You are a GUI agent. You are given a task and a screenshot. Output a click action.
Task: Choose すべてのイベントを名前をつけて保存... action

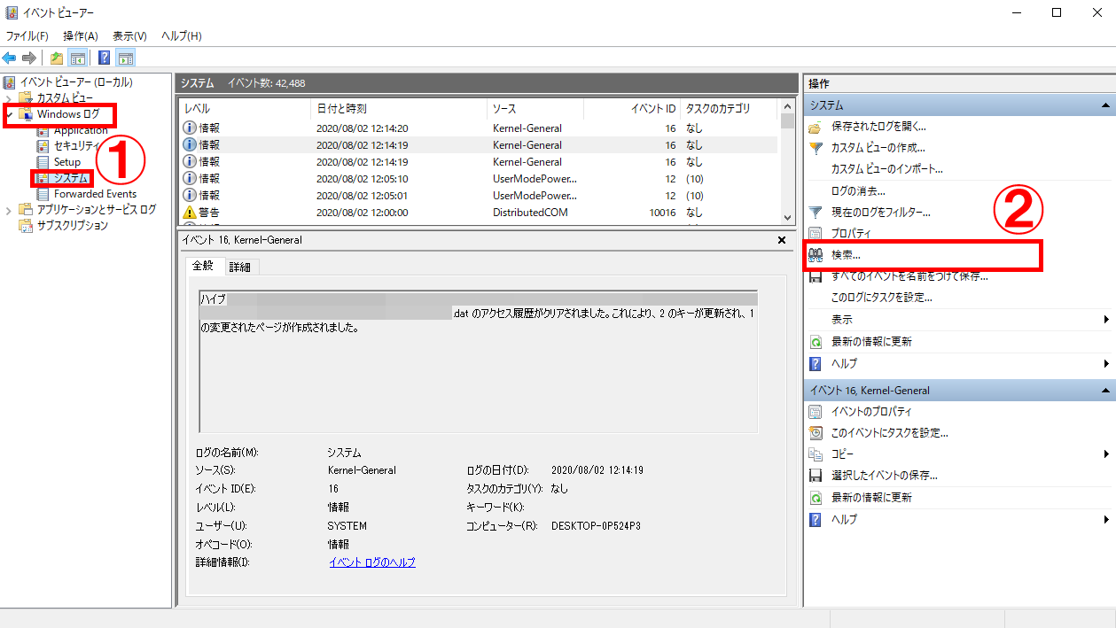(909, 276)
